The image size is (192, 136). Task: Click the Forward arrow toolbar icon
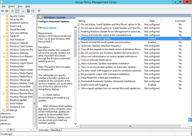[7, 11]
